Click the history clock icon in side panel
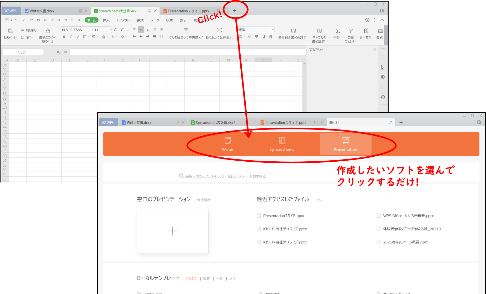Viewport: 486px width, 294px height. (383, 97)
